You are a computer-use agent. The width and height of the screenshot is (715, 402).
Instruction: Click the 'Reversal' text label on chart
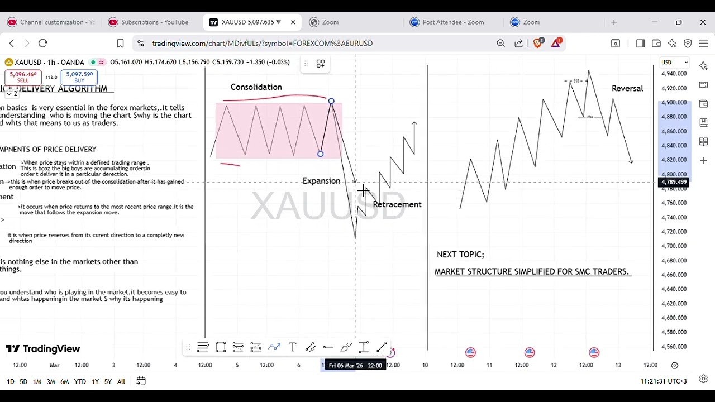click(627, 88)
